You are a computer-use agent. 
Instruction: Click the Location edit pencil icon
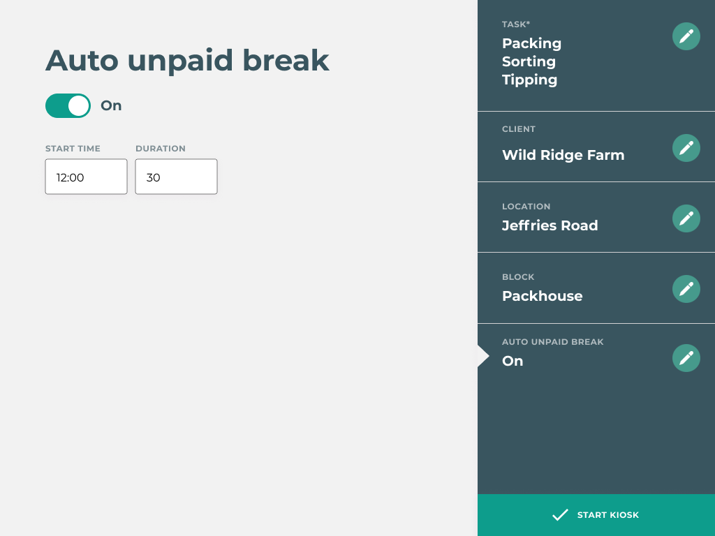tap(686, 218)
